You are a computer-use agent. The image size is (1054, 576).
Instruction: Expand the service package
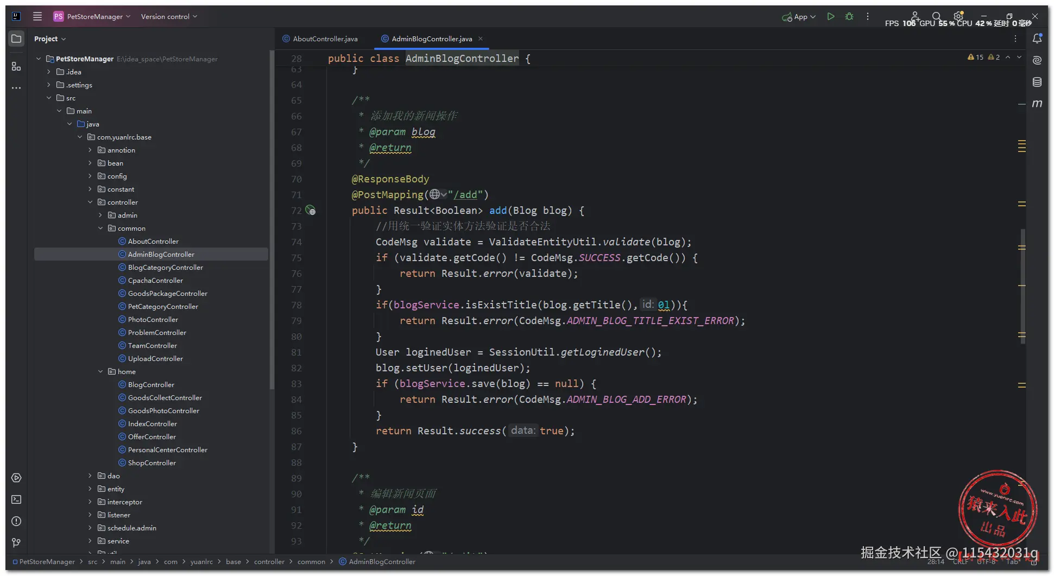click(x=90, y=541)
